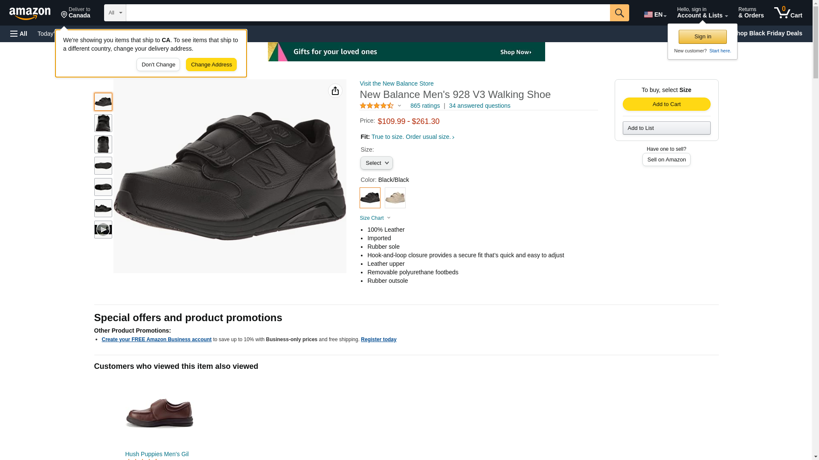
Task: Expand the search category All dropdown
Action: pyautogui.click(x=115, y=13)
